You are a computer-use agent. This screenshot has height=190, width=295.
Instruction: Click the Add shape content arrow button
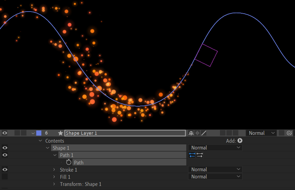(240, 141)
